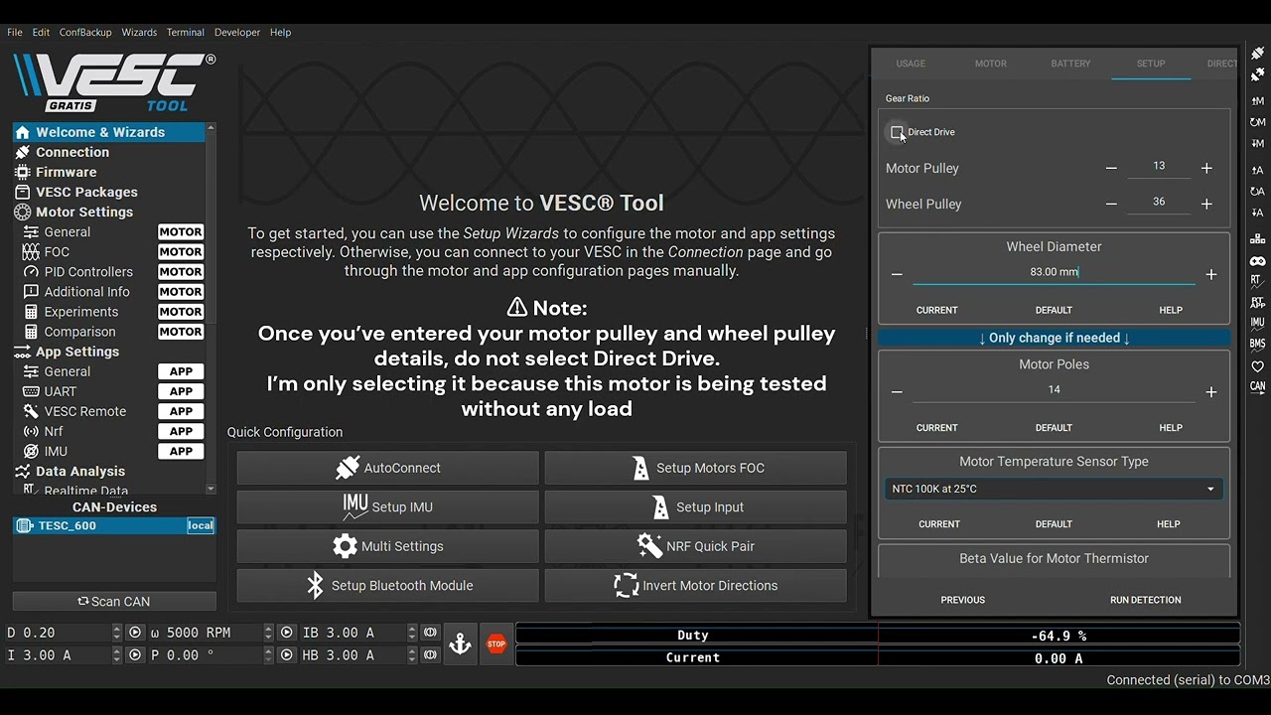The height and width of the screenshot is (715, 1271).
Task: Switch to the BATTERY tab
Action: pyautogui.click(x=1070, y=64)
